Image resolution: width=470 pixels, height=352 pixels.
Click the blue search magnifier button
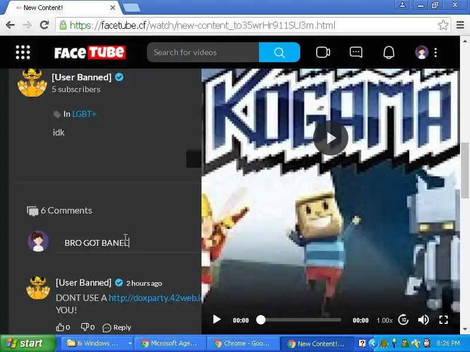(280, 52)
